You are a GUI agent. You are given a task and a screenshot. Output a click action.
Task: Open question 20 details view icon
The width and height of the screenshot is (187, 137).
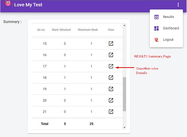pyautogui.click(x=111, y=100)
